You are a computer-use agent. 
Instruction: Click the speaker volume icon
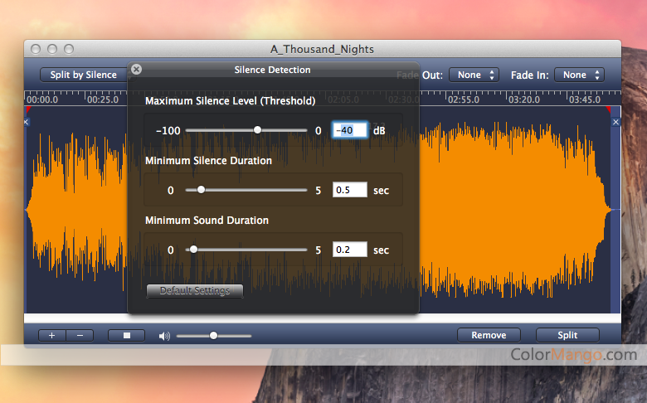point(164,336)
